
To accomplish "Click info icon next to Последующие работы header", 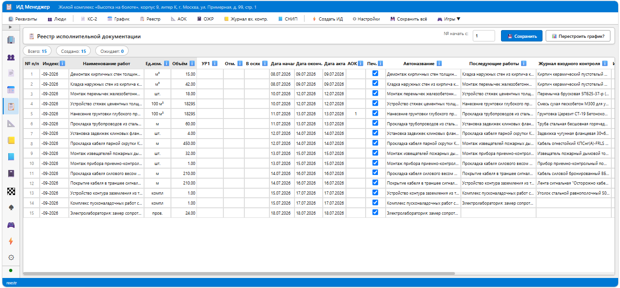I will pyautogui.click(x=524, y=64).
